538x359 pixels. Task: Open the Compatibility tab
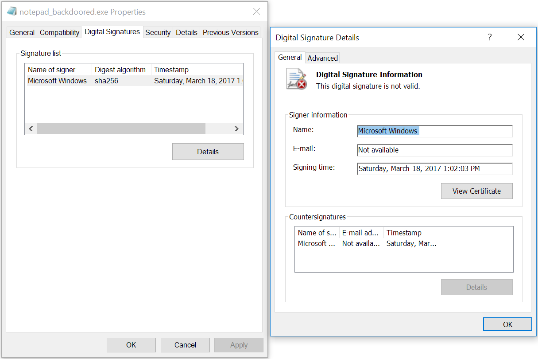(59, 32)
